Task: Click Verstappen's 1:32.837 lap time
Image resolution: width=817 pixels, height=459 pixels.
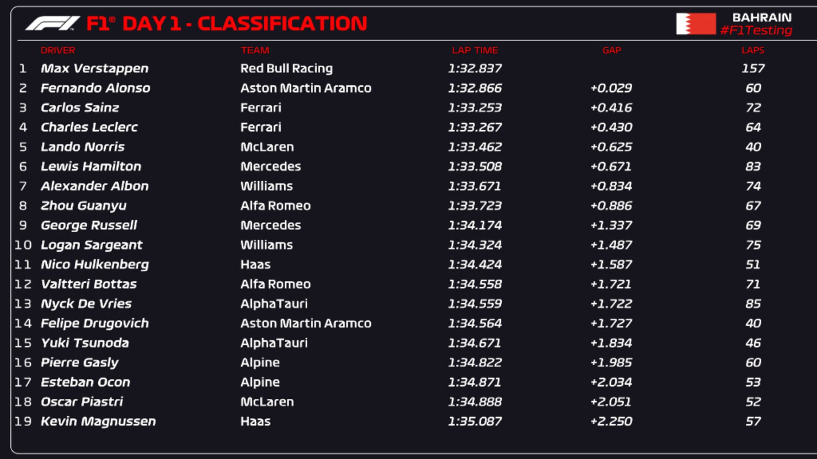Action: pos(475,68)
